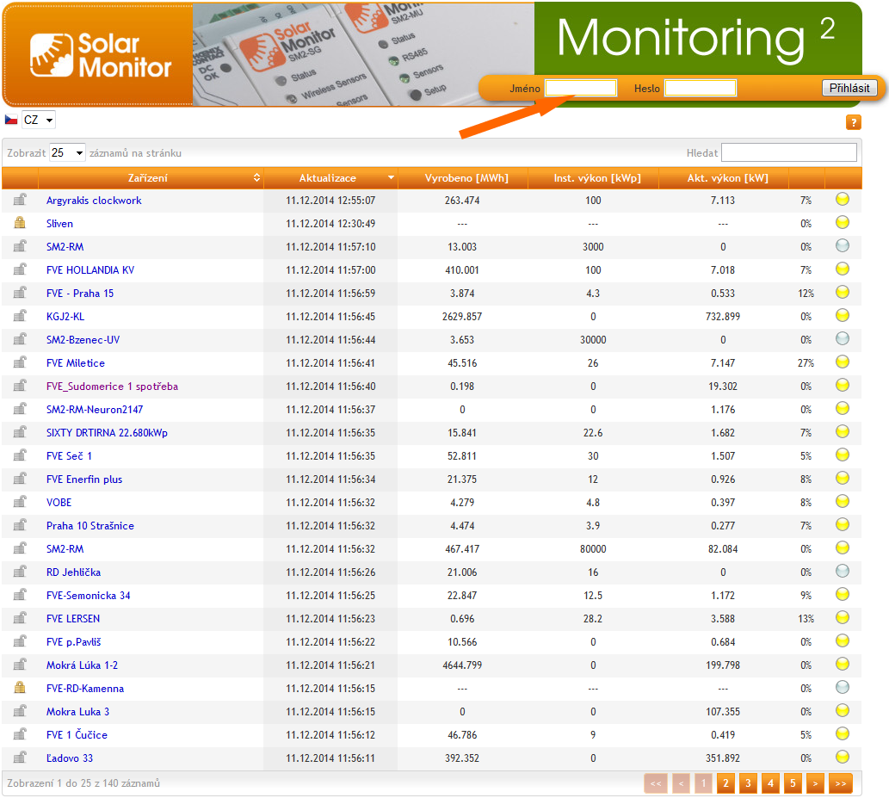Focus the Hledat search box
This screenshot has height=798, width=889.
click(788, 152)
